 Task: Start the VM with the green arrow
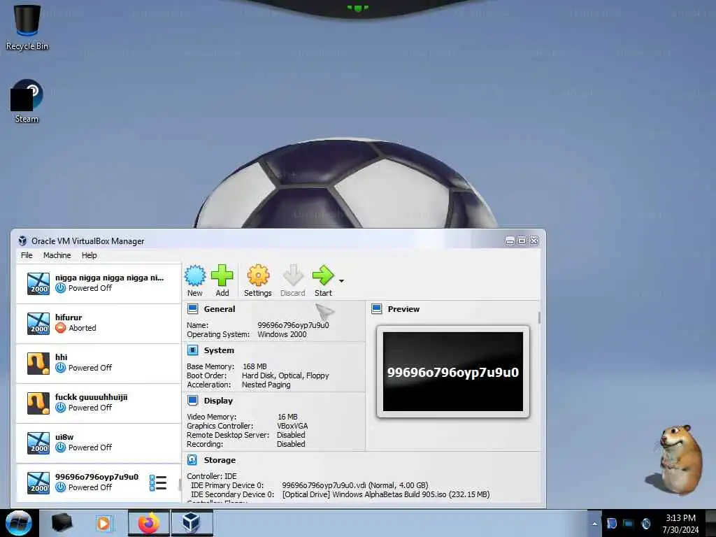point(323,280)
